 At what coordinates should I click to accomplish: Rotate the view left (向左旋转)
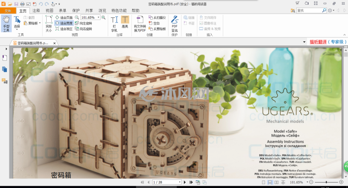[84, 23]
